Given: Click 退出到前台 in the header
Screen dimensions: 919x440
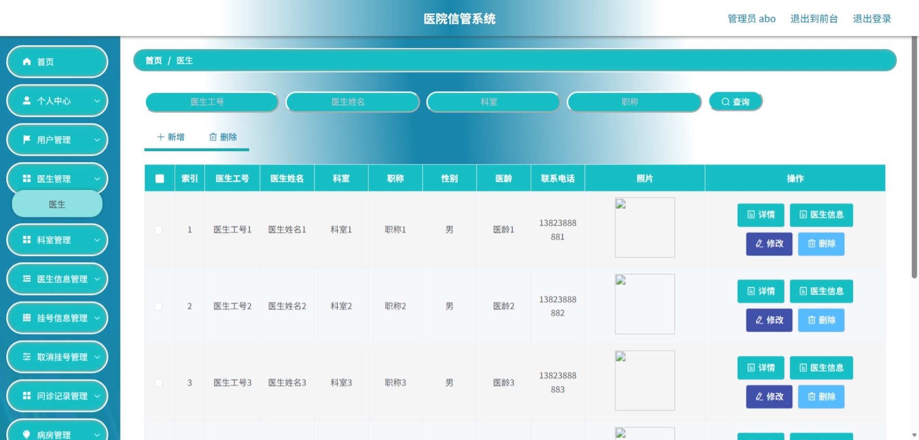Looking at the screenshot, I should [x=814, y=19].
